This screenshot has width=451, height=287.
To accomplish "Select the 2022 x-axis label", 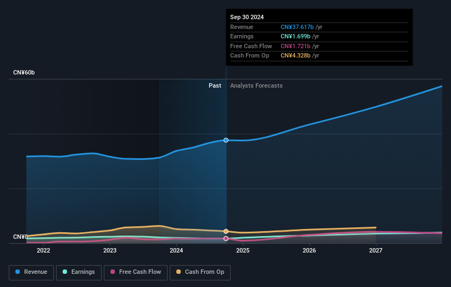I will 43,250.
